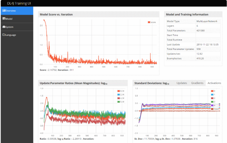Toggle the 5_W series legend entry
The width and height of the screenshot is (227, 143).
click(x=121, y=102)
